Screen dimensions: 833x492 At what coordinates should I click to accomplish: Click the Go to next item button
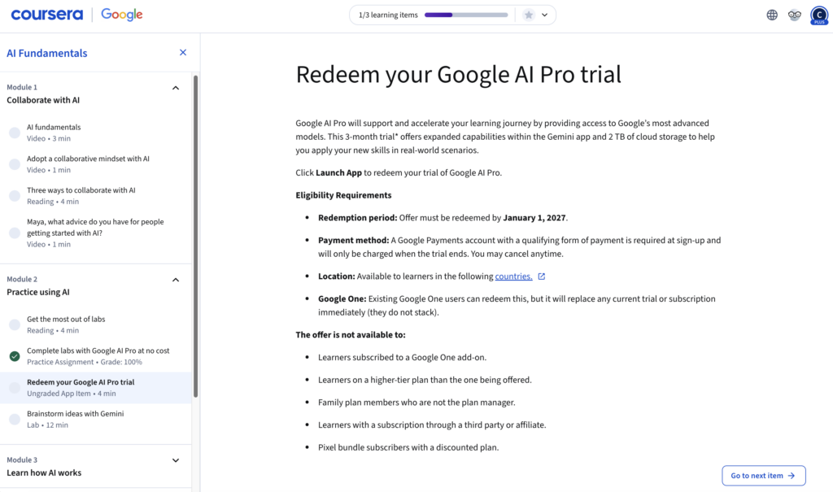(763, 476)
